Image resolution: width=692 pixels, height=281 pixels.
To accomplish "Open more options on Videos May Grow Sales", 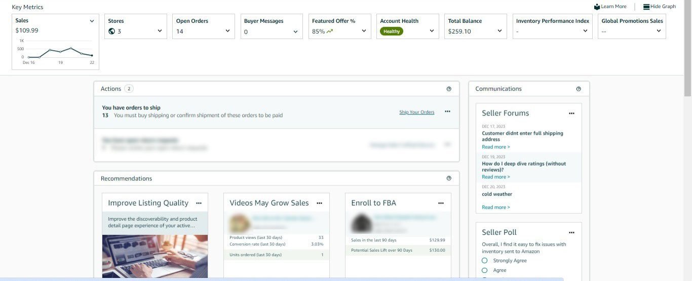I will [x=319, y=203].
